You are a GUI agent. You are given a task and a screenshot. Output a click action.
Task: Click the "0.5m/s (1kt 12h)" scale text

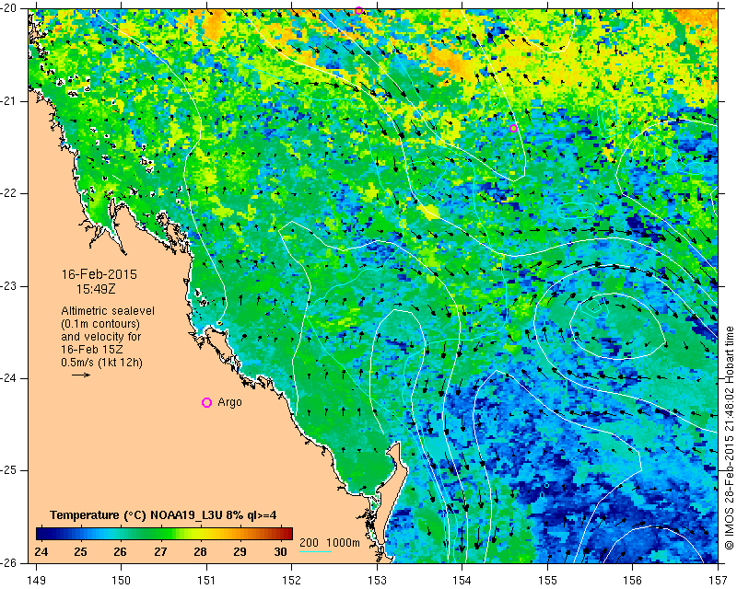[x=101, y=363]
